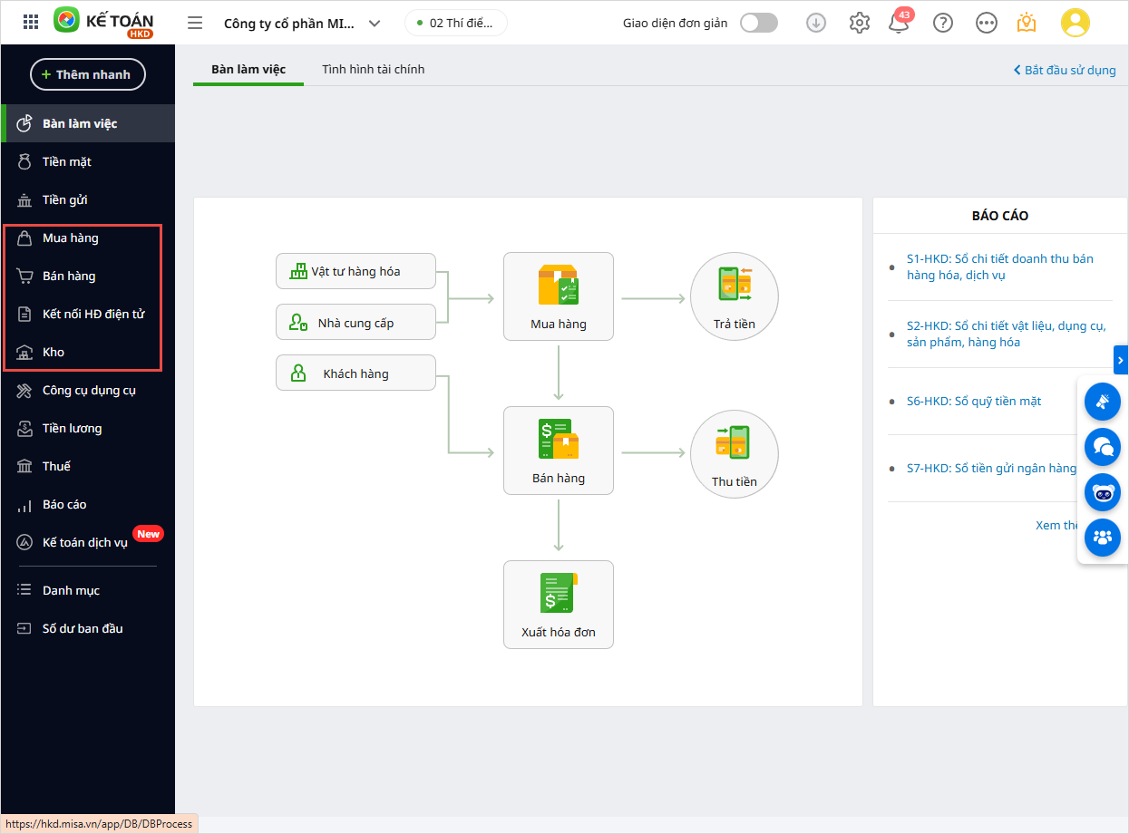Viewport: 1129px width, 834px height.
Task: Open the settings gear icon
Action: [x=859, y=24]
